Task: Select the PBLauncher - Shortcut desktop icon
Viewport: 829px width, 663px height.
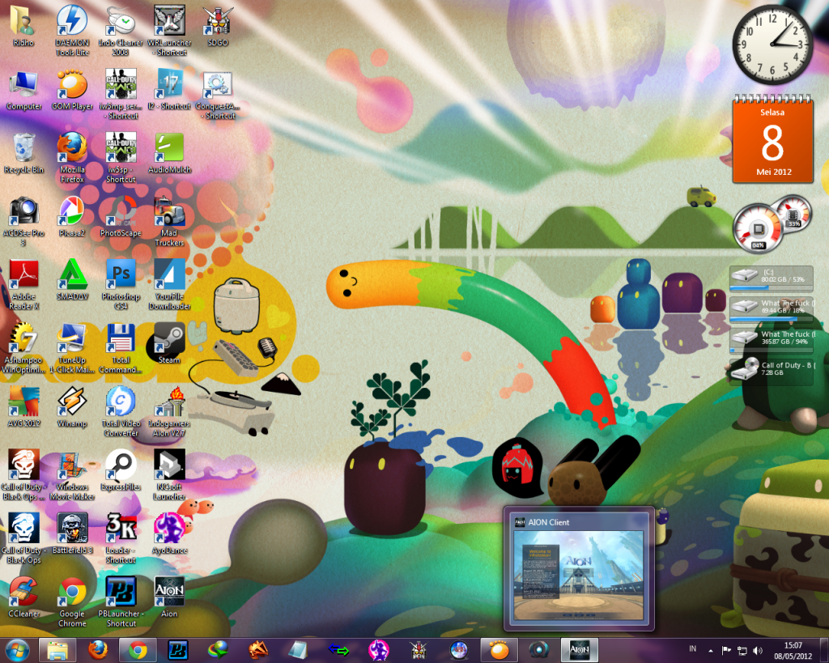Action: point(121,601)
